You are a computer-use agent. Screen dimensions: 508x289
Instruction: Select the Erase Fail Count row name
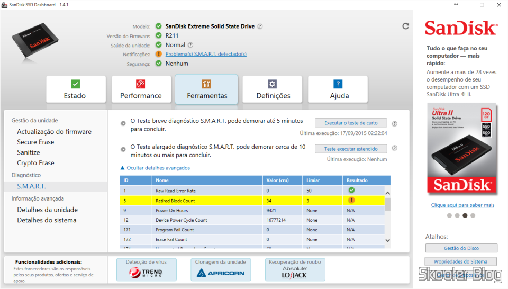click(x=171, y=239)
